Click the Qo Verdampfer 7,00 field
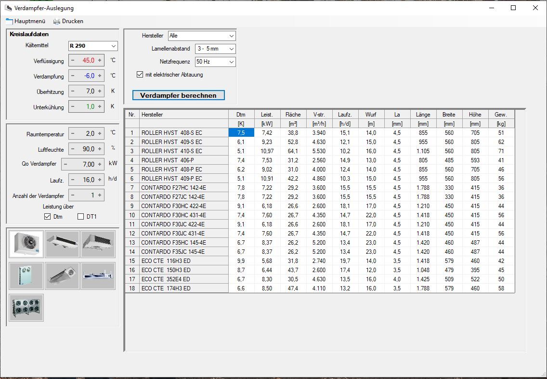 tap(83, 164)
